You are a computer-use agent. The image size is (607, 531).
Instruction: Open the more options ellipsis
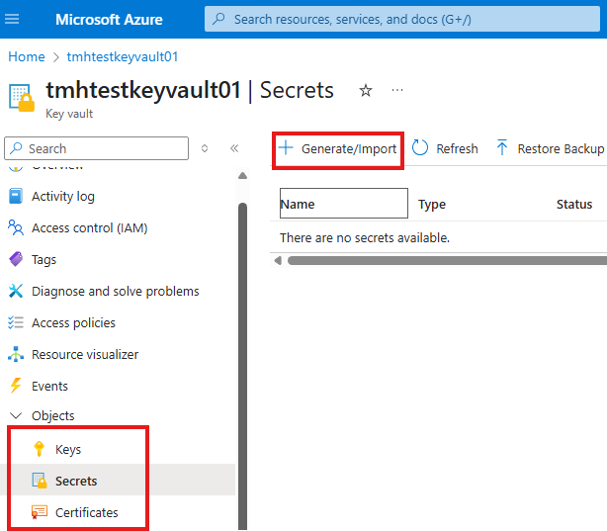[397, 90]
